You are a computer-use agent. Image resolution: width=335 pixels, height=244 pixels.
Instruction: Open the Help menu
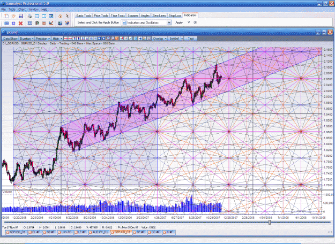coord(44,10)
